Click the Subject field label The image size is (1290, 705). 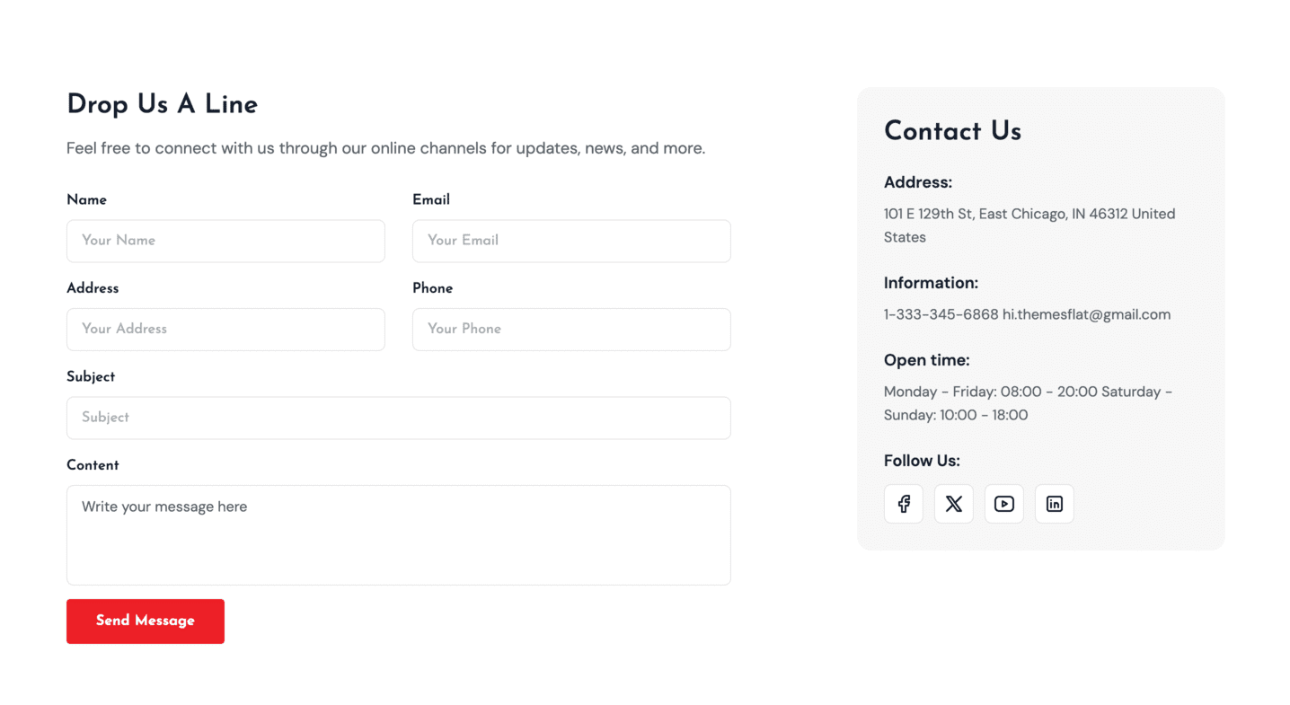point(91,376)
